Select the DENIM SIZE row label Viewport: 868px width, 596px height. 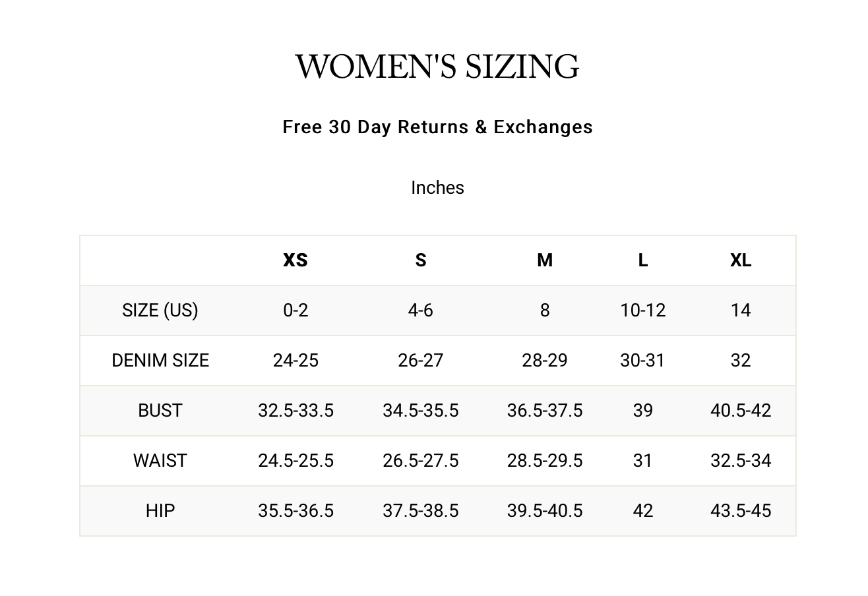(x=160, y=361)
